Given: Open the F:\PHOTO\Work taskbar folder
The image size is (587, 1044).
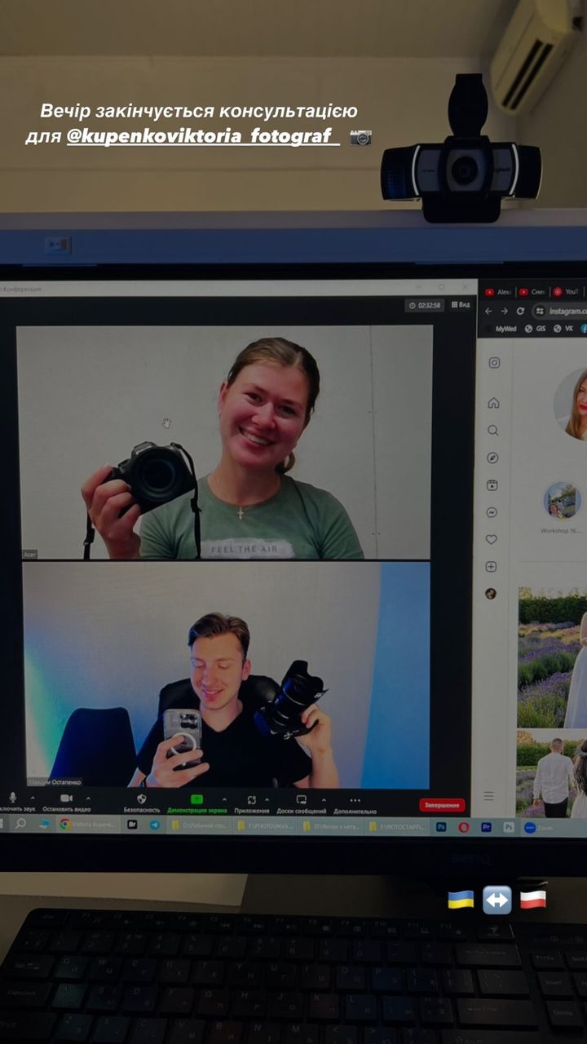Looking at the screenshot, I should pos(263,826).
